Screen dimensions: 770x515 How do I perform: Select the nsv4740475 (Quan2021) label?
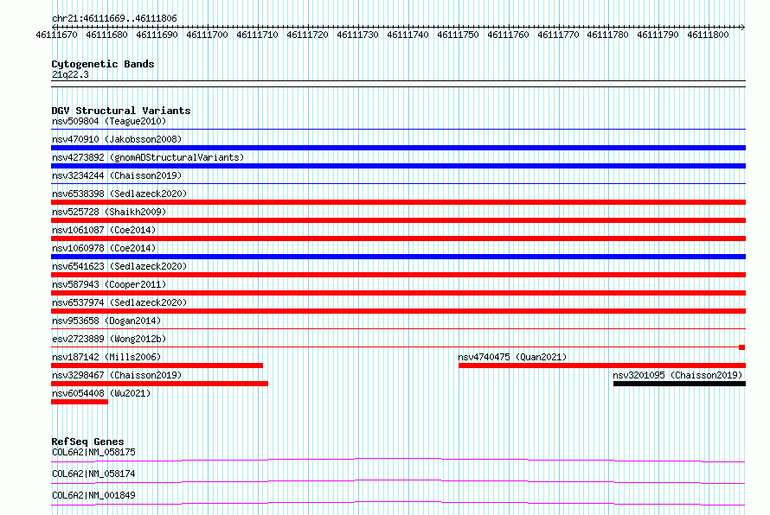pos(513,357)
